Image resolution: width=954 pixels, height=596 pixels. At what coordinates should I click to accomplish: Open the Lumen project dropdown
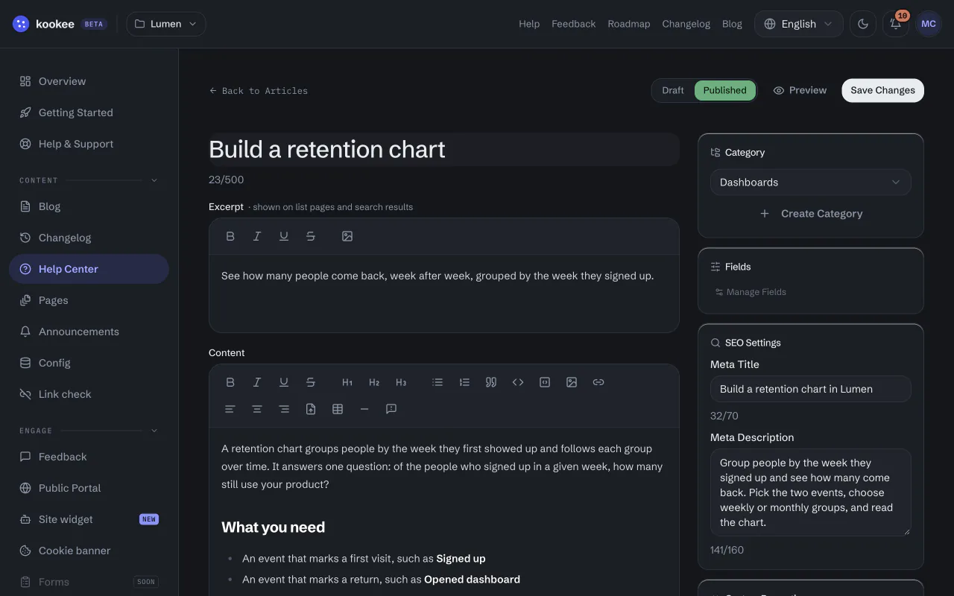point(166,24)
